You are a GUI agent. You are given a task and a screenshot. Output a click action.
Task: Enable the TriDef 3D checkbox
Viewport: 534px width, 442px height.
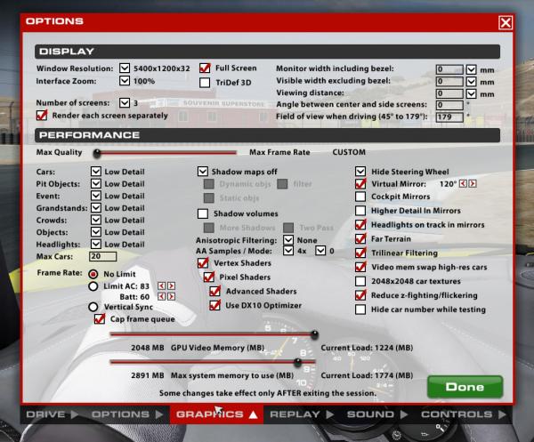(204, 80)
